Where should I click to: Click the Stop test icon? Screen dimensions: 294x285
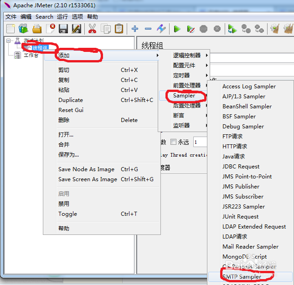click(204, 29)
